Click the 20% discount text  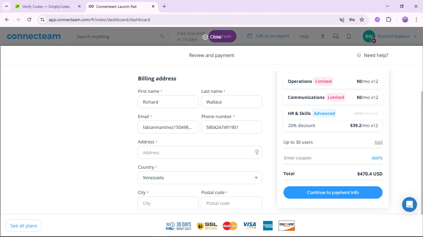(301, 125)
